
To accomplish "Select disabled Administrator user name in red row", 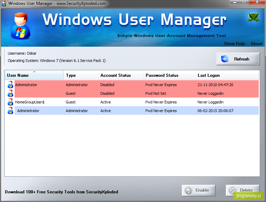I will click(x=26, y=85).
